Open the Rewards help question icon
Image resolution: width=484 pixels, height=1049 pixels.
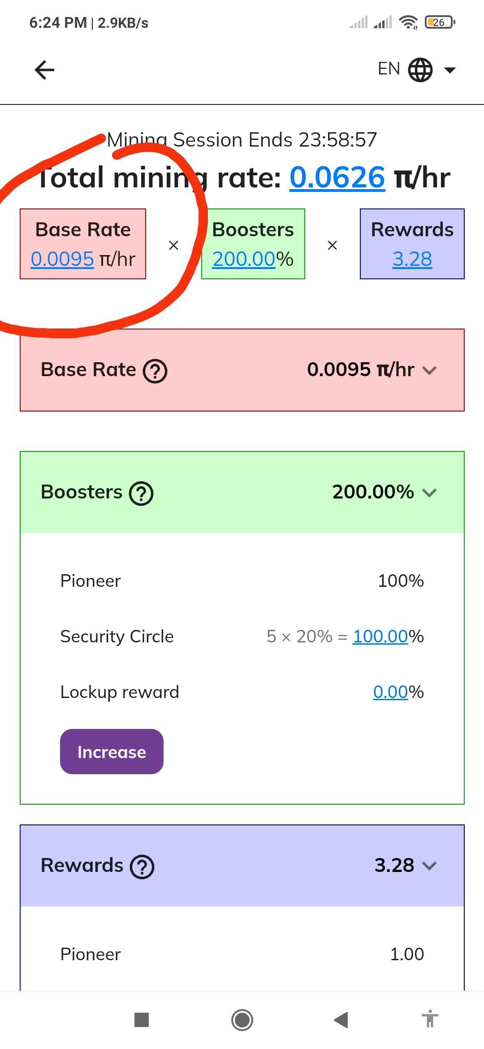coord(142,867)
